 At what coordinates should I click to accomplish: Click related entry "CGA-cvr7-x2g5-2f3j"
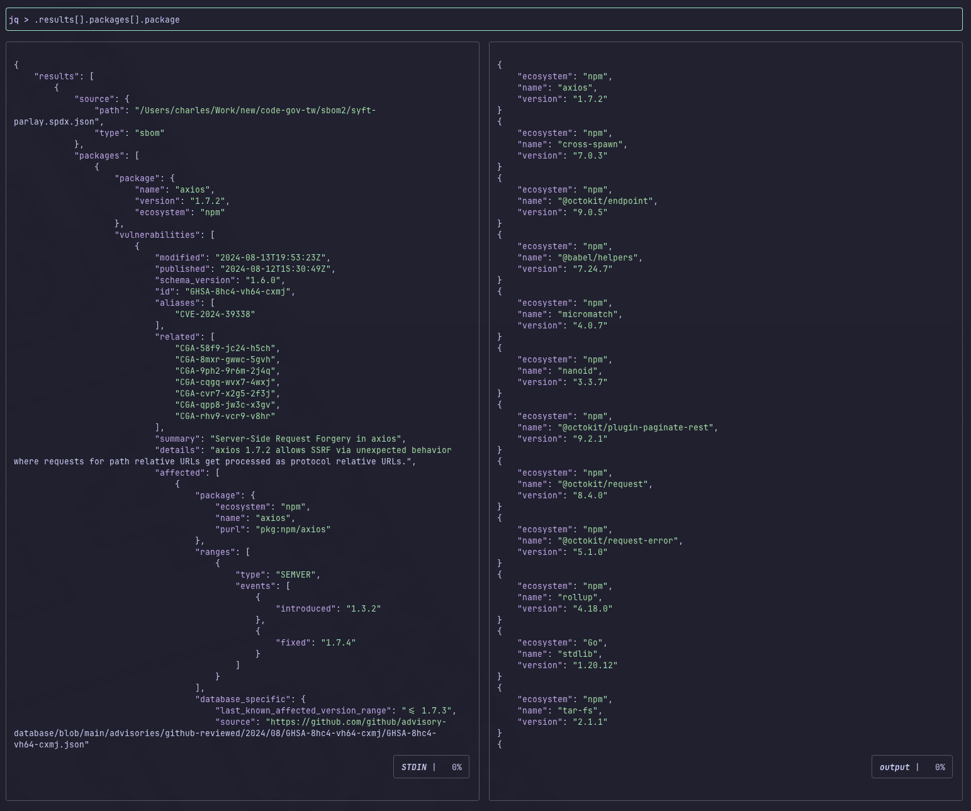[225, 393]
